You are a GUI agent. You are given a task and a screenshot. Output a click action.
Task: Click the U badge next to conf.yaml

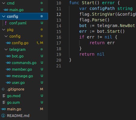[42, 23]
